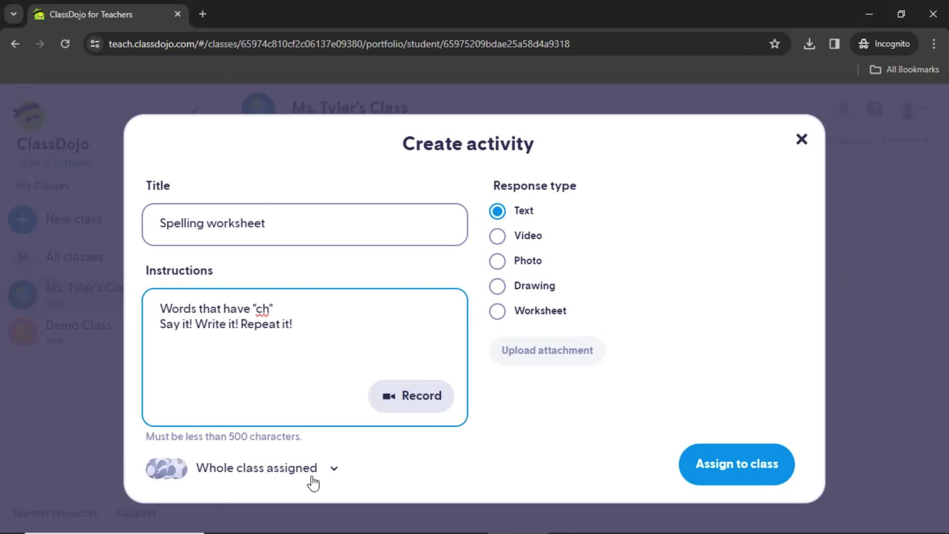
Task: Expand the Whole class assigned dropdown
Action: pos(334,467)
